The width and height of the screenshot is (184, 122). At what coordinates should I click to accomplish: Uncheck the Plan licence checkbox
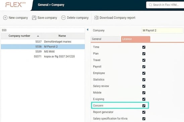(x=144, y=53)
